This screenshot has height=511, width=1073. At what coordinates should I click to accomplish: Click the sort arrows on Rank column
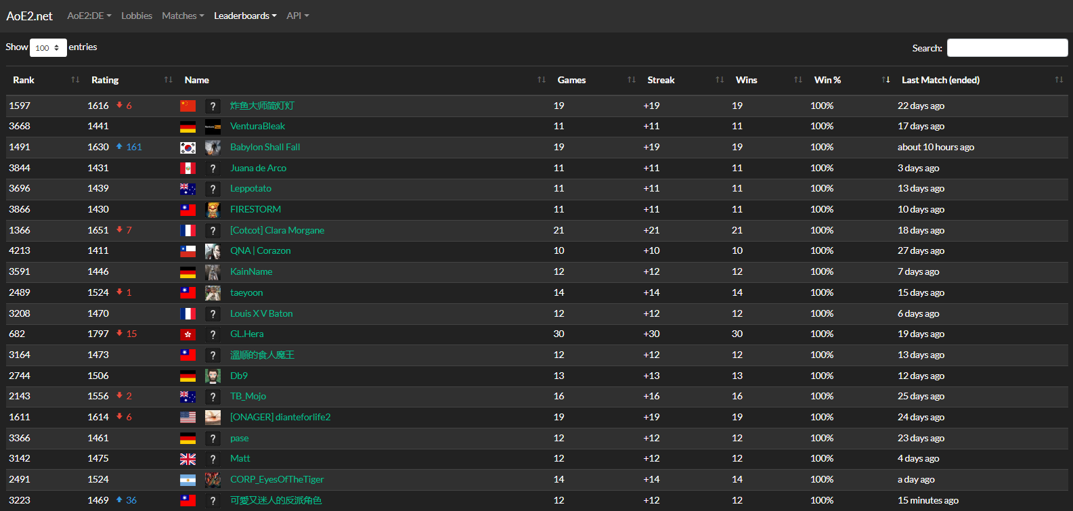[x=75, y=80]
